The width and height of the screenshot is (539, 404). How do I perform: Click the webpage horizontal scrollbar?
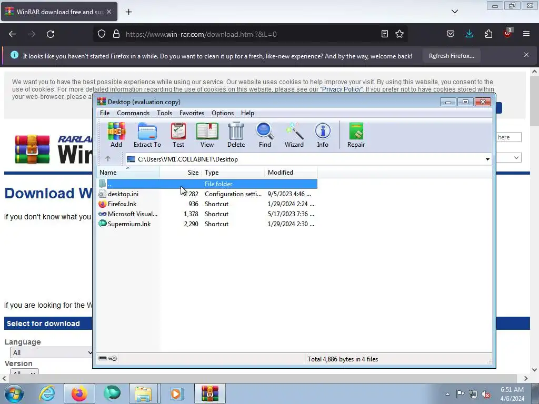263,378
